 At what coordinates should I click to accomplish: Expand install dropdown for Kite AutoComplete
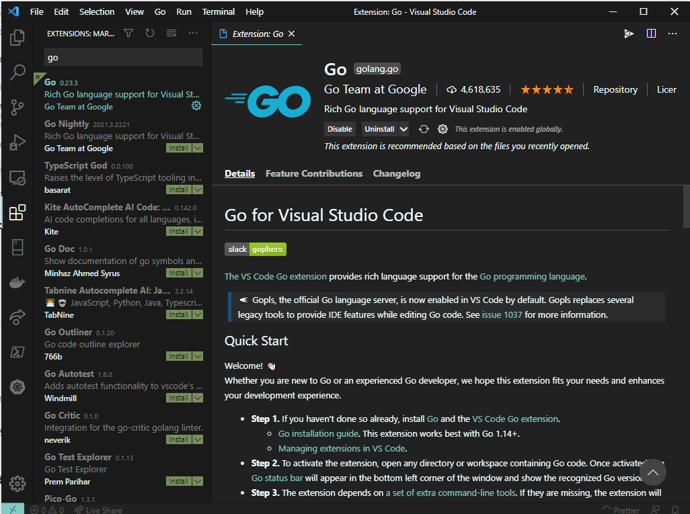[198, 231]
